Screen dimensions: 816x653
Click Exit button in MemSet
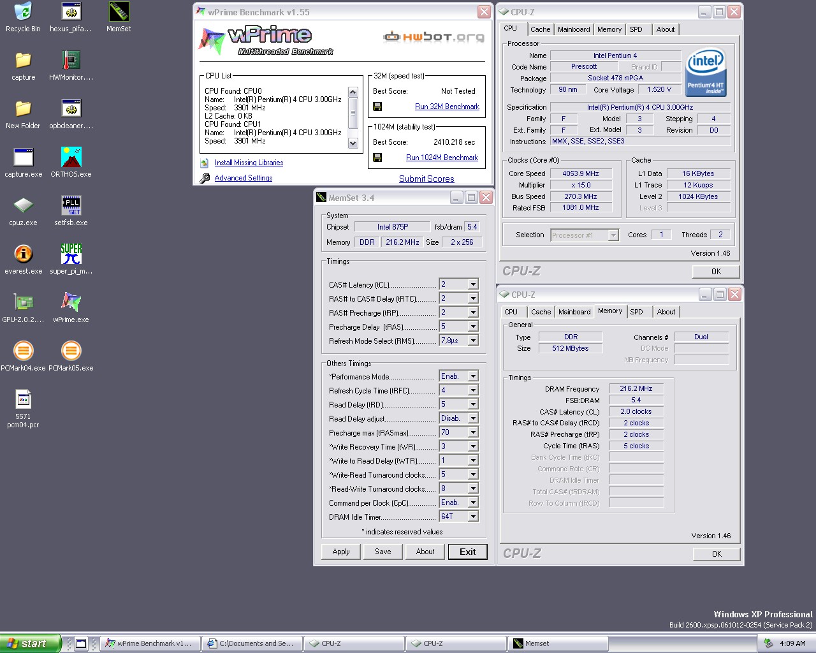pyautogui.click(x=468, y=552)
